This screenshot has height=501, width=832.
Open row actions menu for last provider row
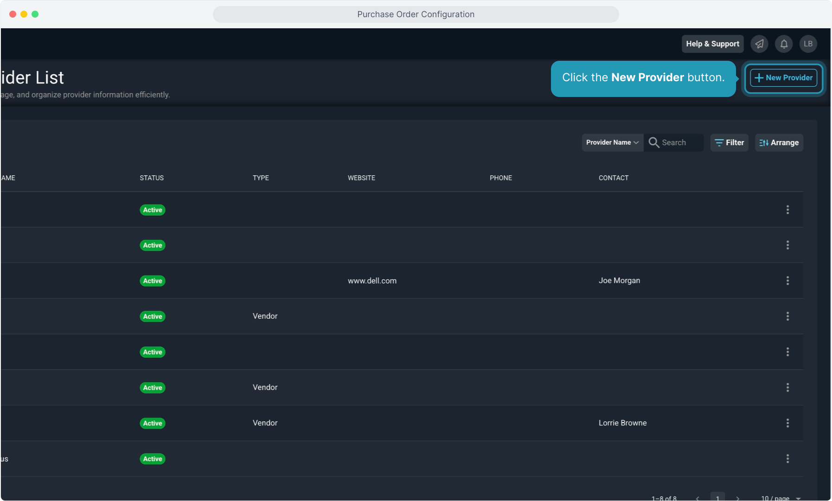pyautogui.click(x=787, y=459)
